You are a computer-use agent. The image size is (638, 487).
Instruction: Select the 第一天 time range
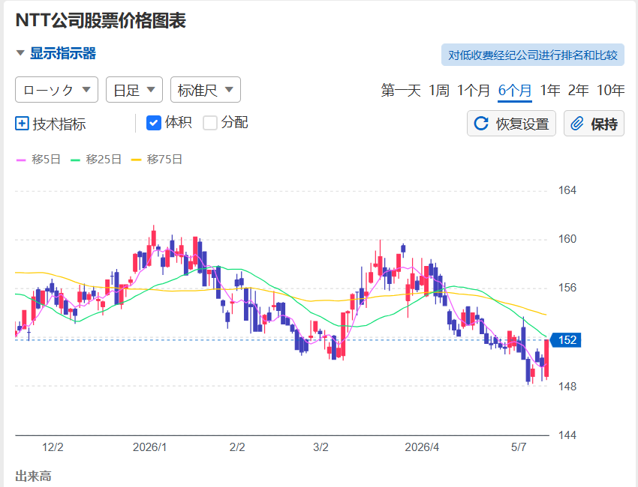(x=401, y=90)
